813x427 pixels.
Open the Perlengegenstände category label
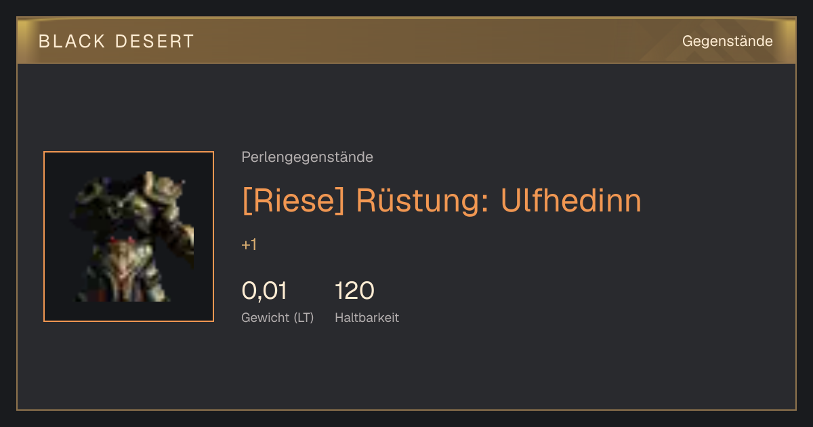(x=307, y=157)
